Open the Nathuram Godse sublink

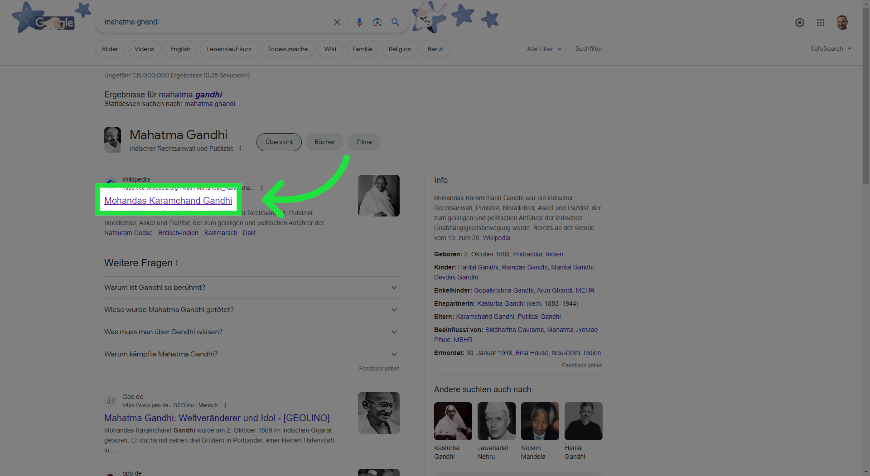point(128,233)
